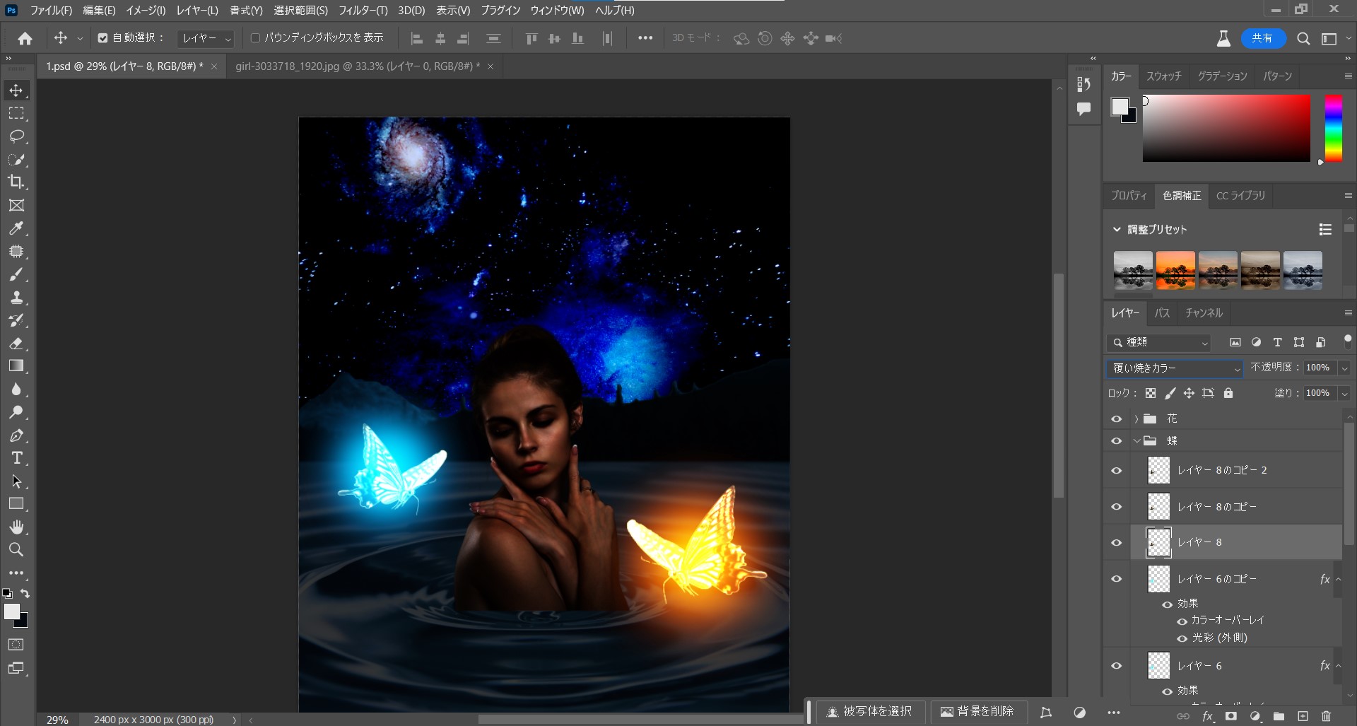The width and height of the screenshot is (1357, 726).
Task: Open the layer style fx icon
Action: pos(1208,716)
